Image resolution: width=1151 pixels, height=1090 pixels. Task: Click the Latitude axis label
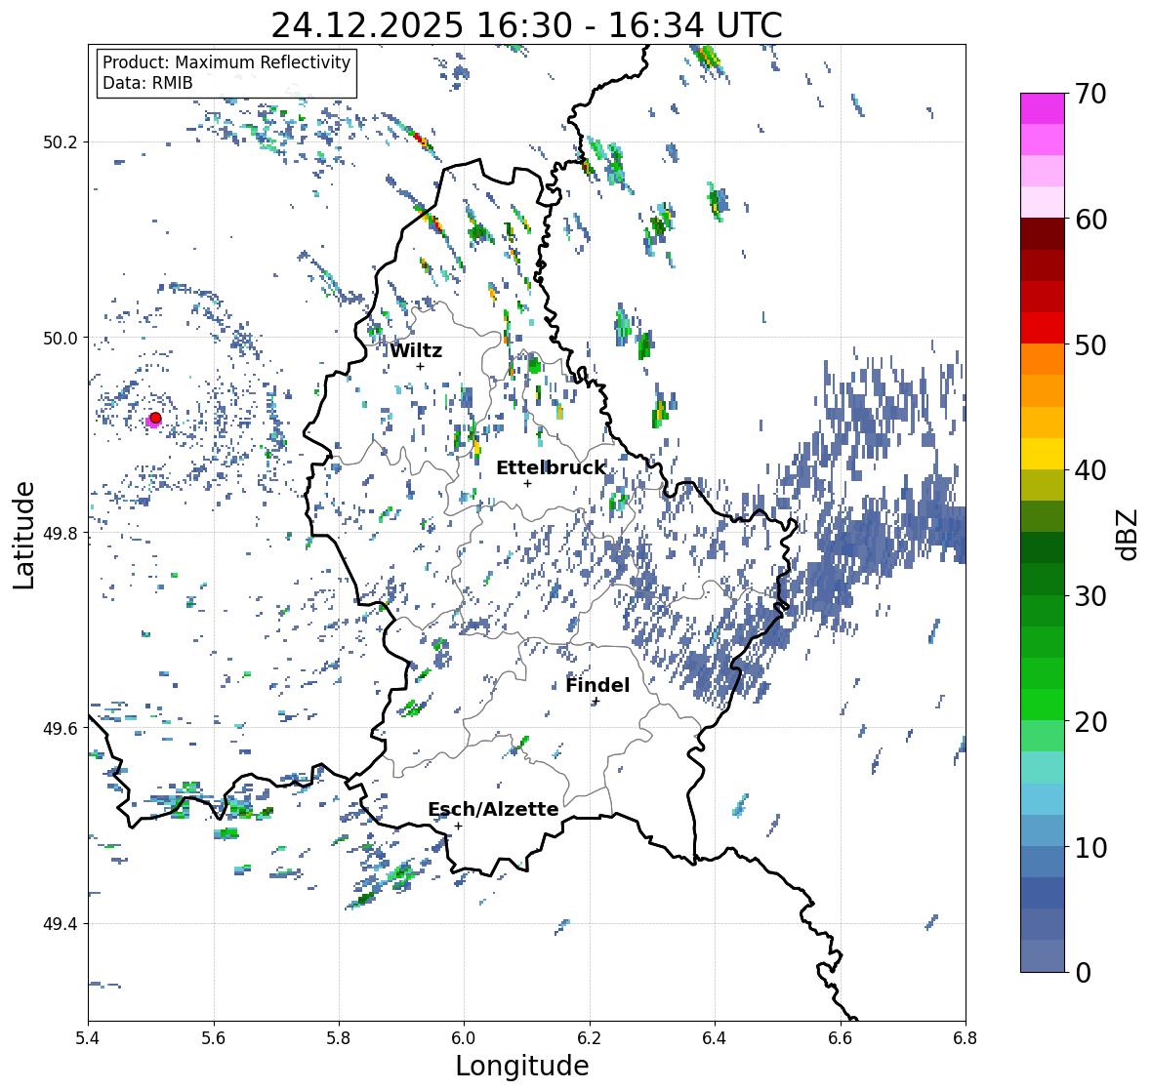pyautogui.click(x=23, y=535)
